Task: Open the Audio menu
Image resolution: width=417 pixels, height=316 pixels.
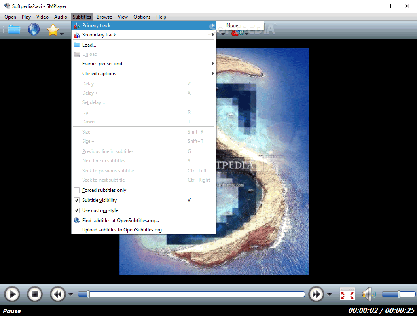Action: pos(61,17)
